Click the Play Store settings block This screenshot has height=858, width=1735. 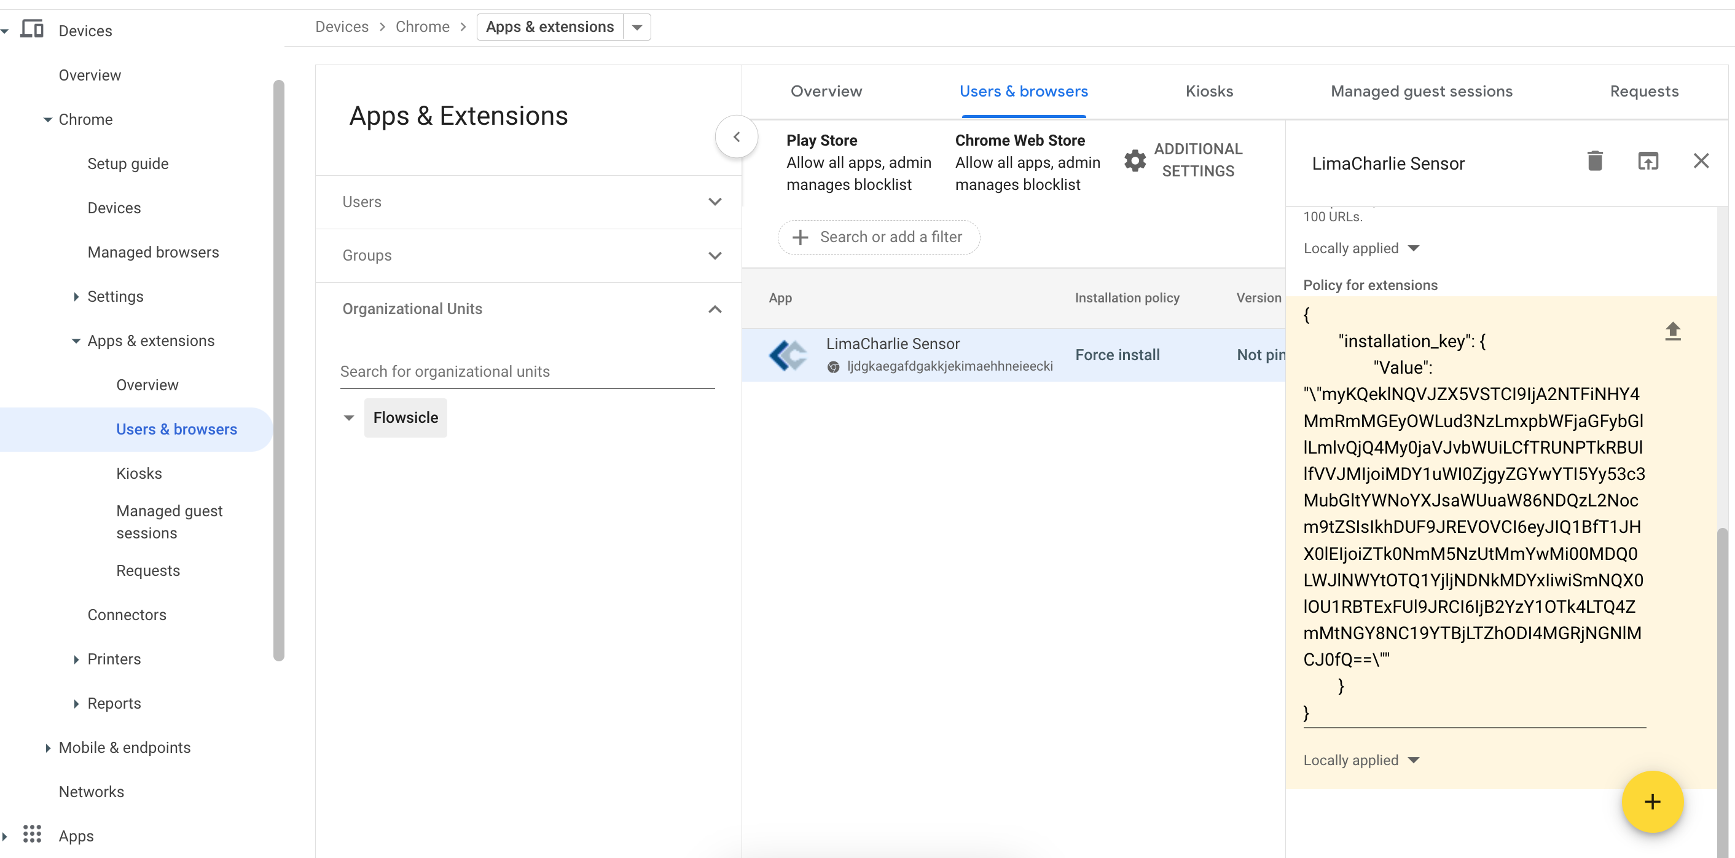coord(859,162)
